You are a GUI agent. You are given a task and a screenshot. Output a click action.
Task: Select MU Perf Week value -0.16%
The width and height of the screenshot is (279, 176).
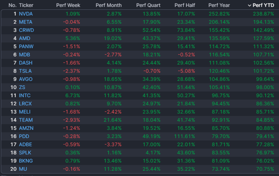point(71,169)
